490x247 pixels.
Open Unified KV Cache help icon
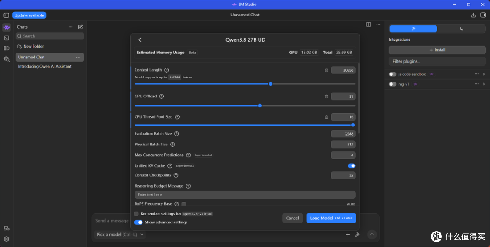(x=170, y=166)
